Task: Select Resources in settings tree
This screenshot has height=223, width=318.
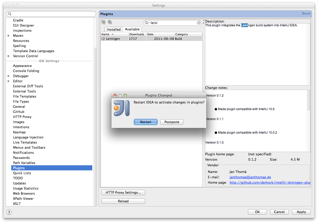Action: coord(21,41)
